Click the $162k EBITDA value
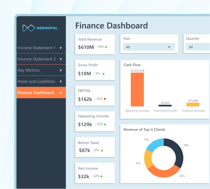This screenshot has height=189, width=210. (x=85, y=99)
